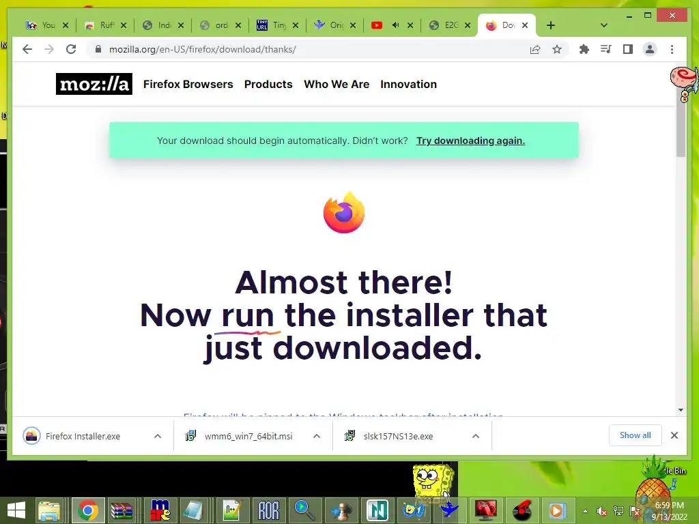The height and width of the screenshot is (524, 699).
Task: Open File Explorer from the taskbar
Action: (x=49, y=510)
